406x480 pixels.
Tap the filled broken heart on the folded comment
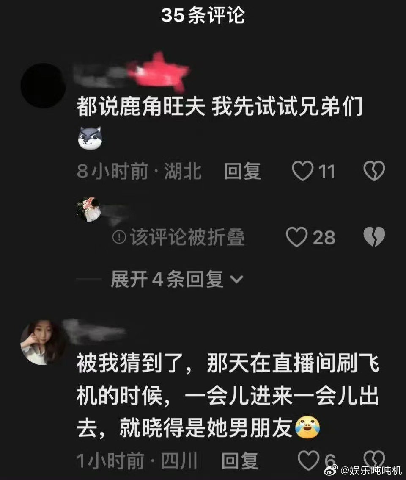(374, 237)
